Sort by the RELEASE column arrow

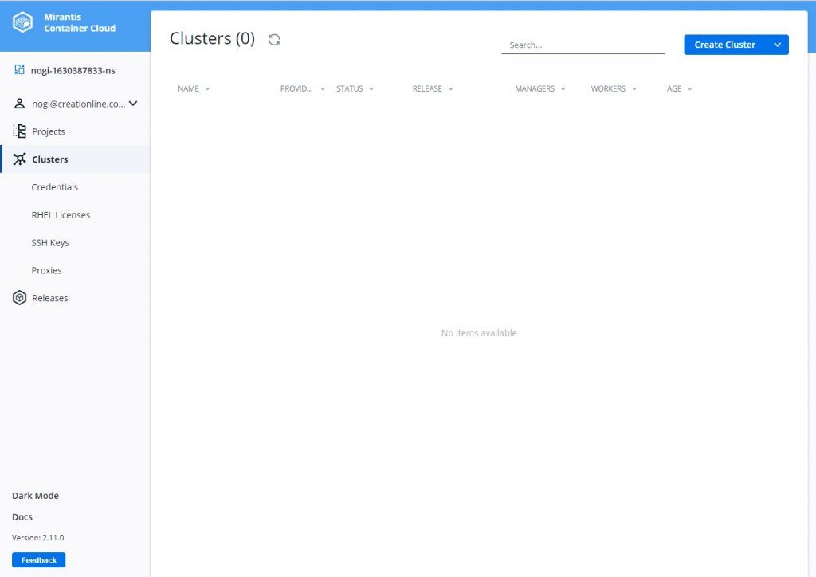(x=451, y=89)
